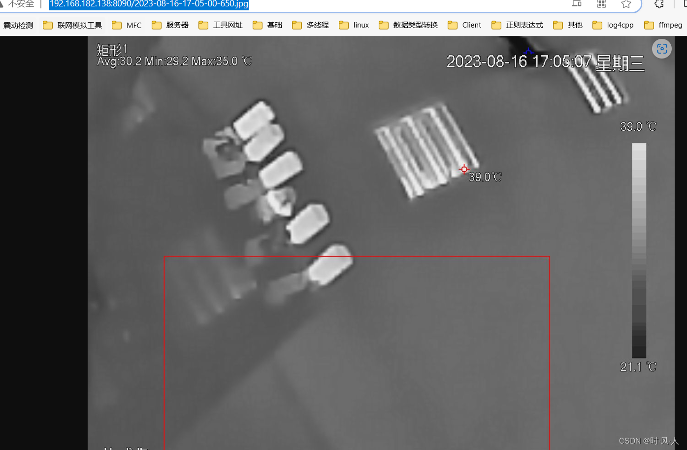The image size is (687, 450).
Task: Open the 多线程 bookmark folder
Action: 310,25
